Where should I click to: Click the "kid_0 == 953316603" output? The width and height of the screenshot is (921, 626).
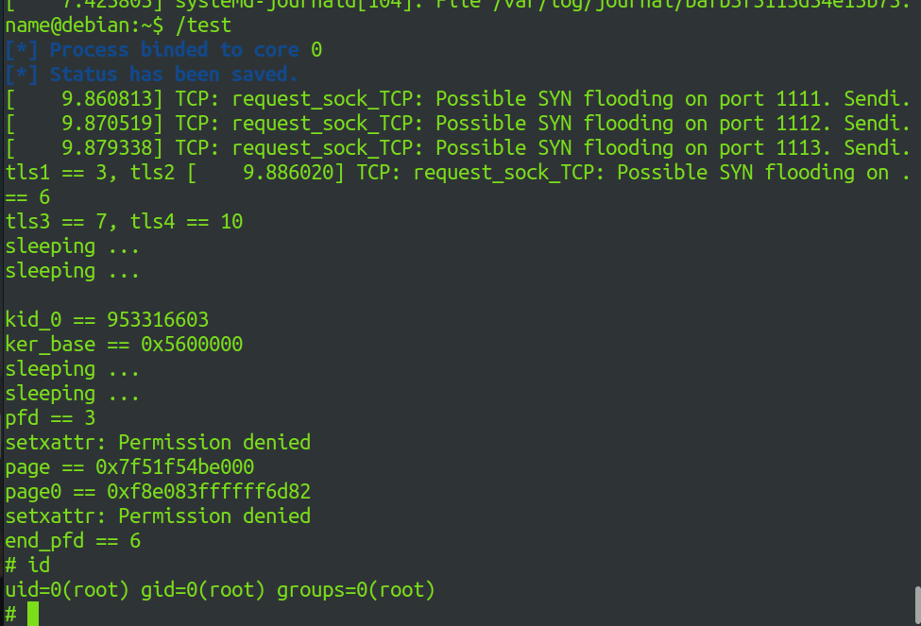coord(107,320)
